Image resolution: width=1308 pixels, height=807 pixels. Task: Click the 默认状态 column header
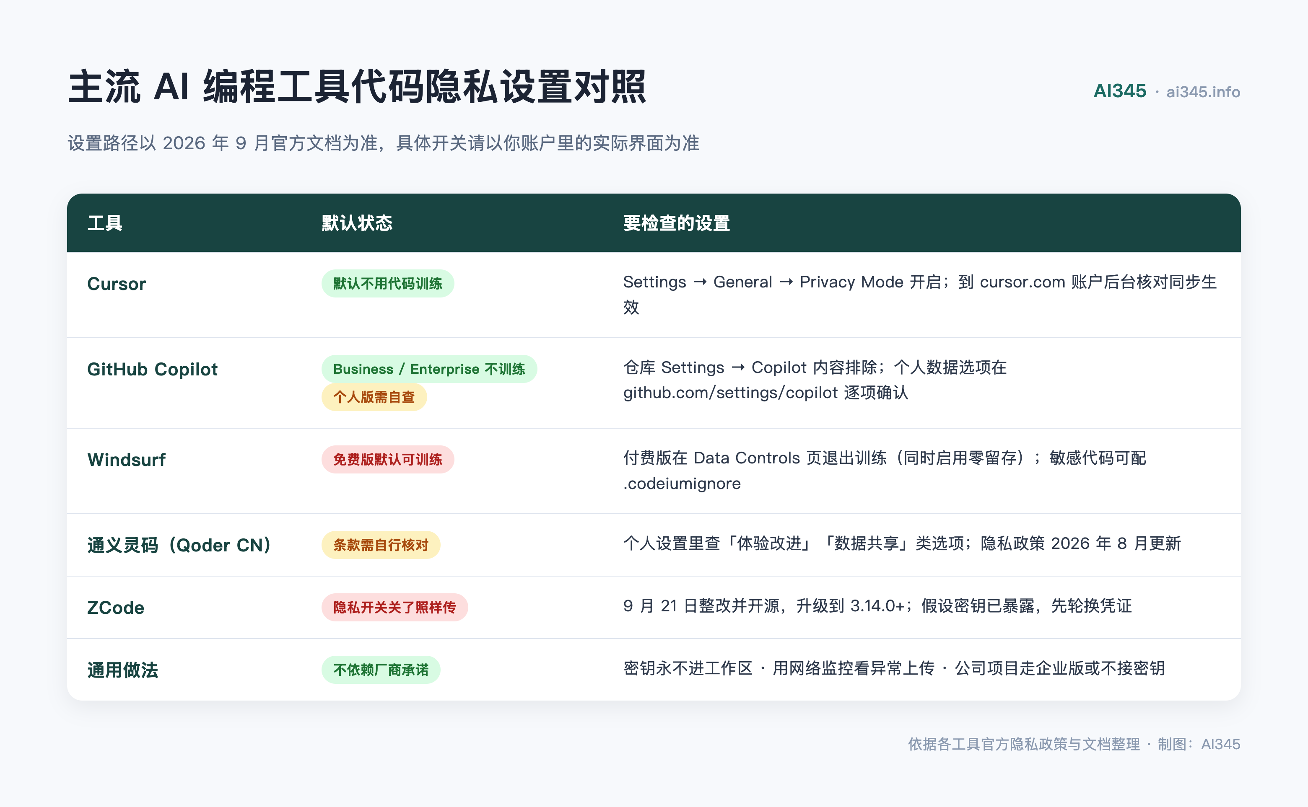[357, 222]
